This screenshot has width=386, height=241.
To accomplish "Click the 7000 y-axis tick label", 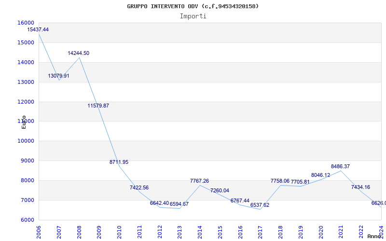I will [28, 200].
